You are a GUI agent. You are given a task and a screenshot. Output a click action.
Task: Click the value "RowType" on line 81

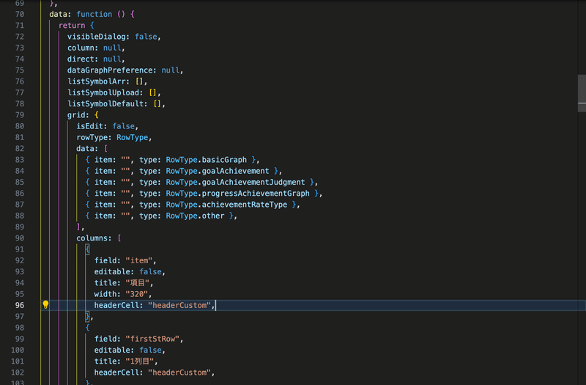pos(133,138)
